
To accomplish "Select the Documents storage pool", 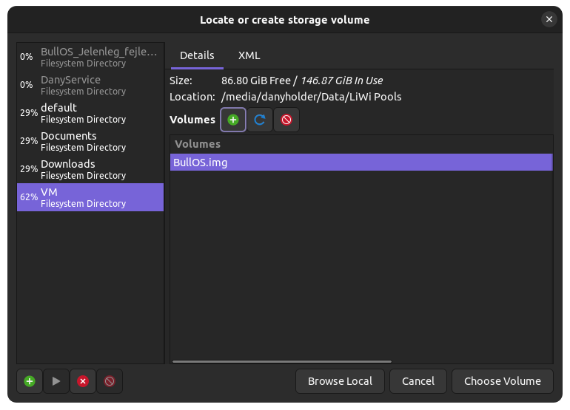I will click(90, 141).
